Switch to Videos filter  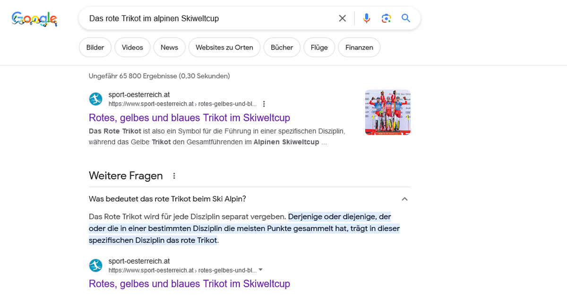(132, 48)
